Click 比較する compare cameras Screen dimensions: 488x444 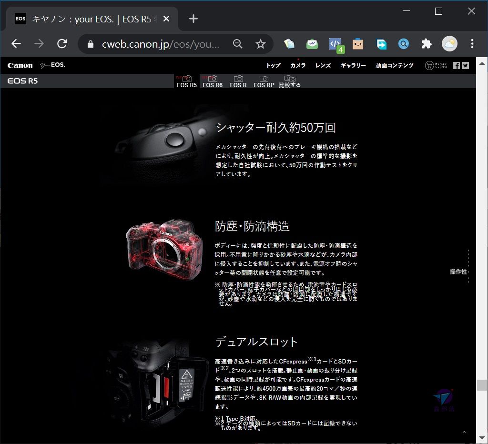(x=290, y=81)
